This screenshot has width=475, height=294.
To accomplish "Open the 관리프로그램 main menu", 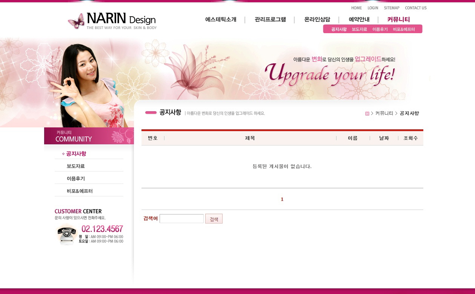I will tap(270, 20).
